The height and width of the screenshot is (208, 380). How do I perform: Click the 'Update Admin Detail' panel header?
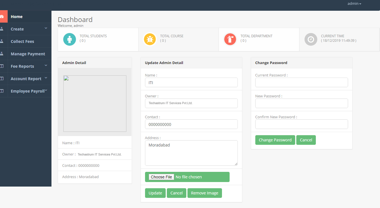[x=191, y=63]
